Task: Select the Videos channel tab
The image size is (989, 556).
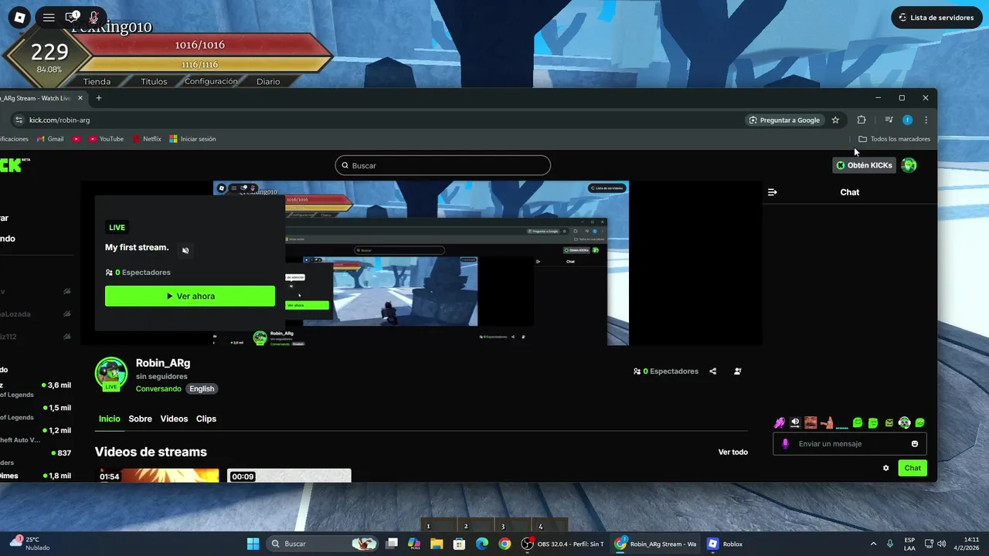Action: tap(174, 419)
